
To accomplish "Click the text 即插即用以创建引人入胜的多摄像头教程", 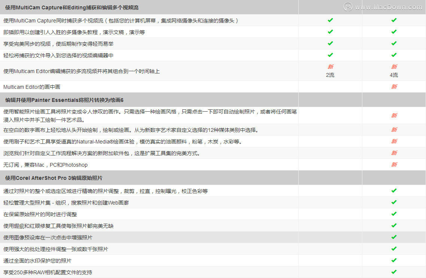I will [51, 32].
